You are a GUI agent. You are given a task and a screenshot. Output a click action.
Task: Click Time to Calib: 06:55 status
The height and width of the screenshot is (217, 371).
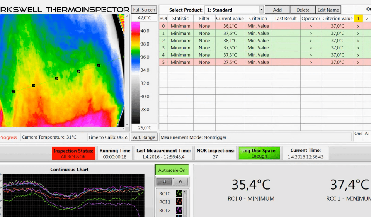pos(108,137)
